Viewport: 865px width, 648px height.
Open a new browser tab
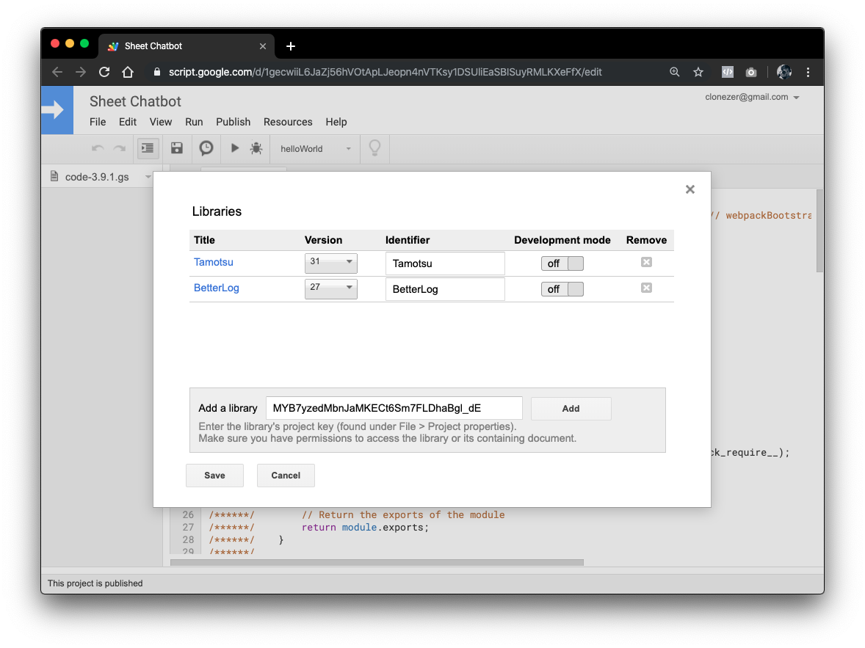click(x=291, y=46)
